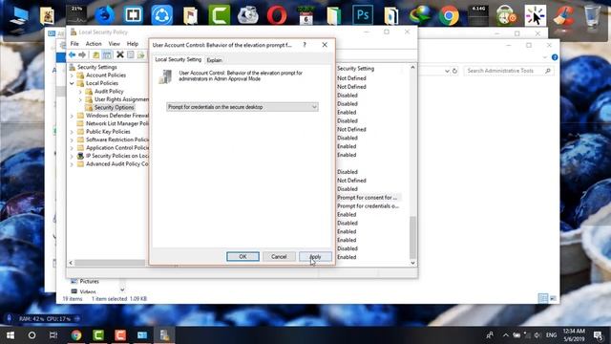The image size is (611, 344).
Task: Click the Windows Start button
Action: tap(11, 335)
